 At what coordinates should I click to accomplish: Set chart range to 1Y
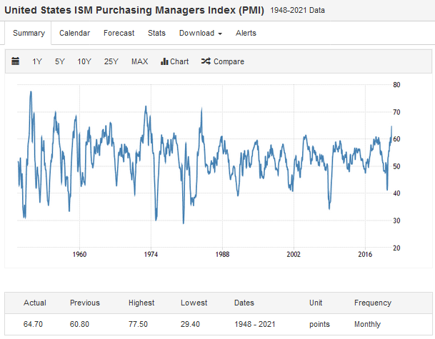37,61
